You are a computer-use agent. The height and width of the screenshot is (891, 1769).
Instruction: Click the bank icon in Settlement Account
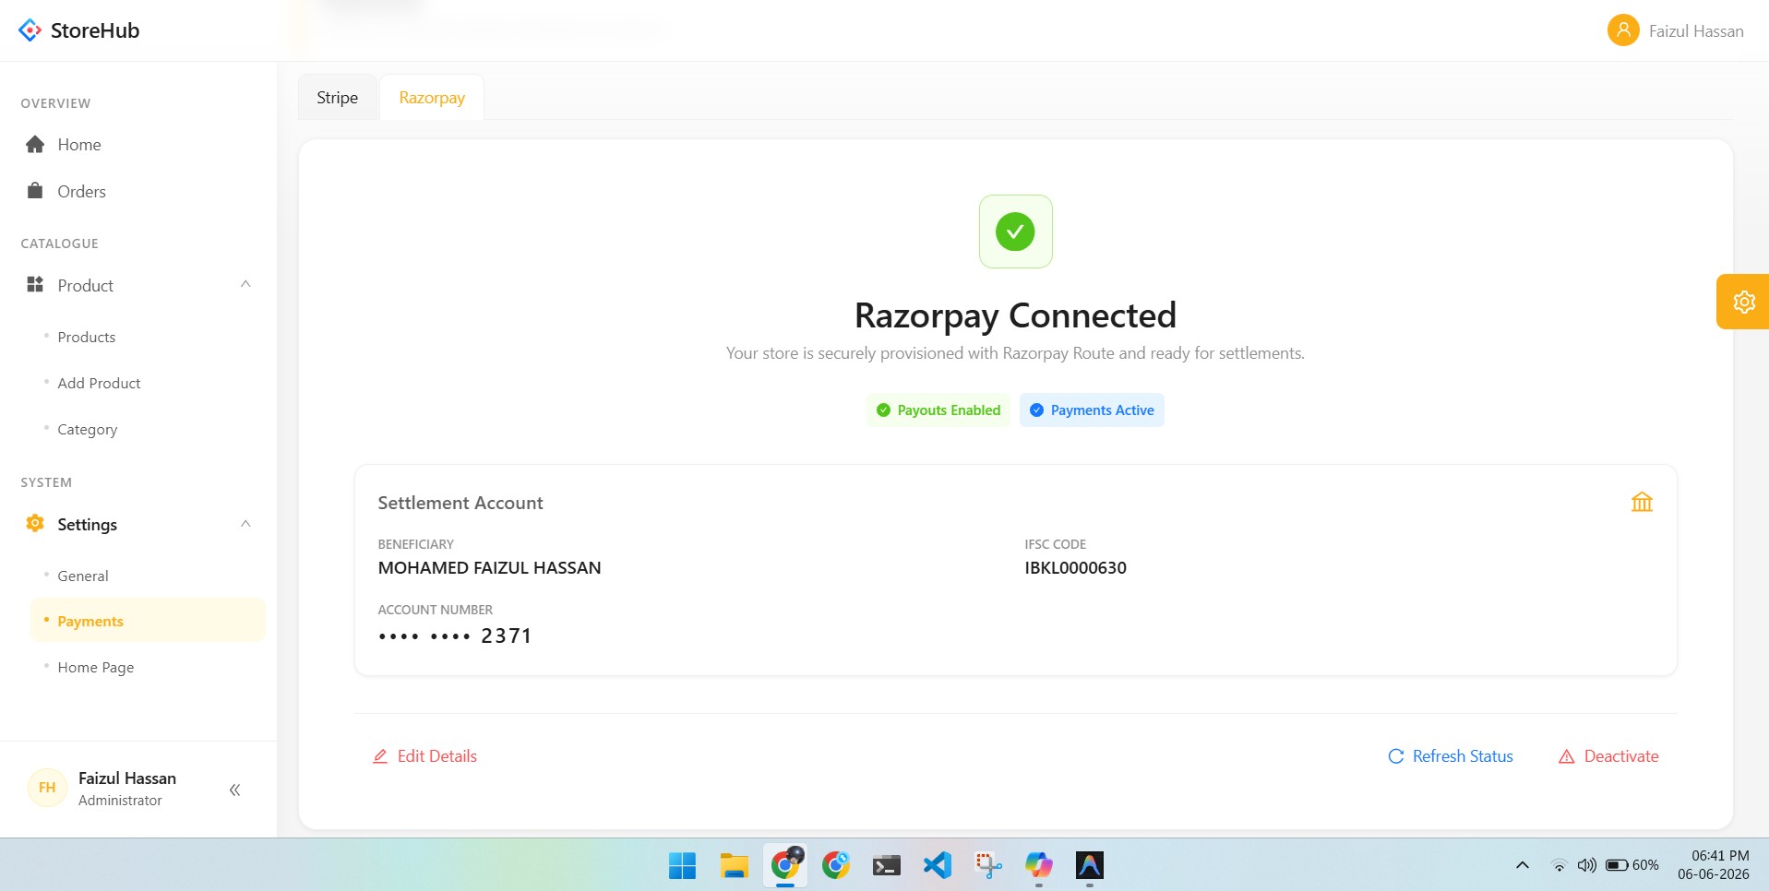(x=1642, y=502)
